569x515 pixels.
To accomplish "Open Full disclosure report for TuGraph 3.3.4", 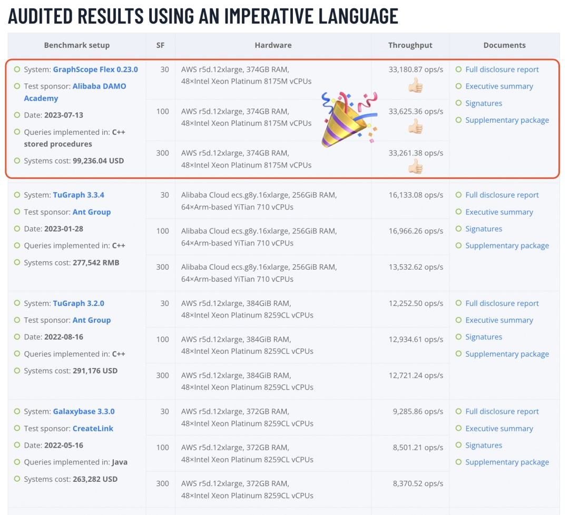I will coord(502,195).
